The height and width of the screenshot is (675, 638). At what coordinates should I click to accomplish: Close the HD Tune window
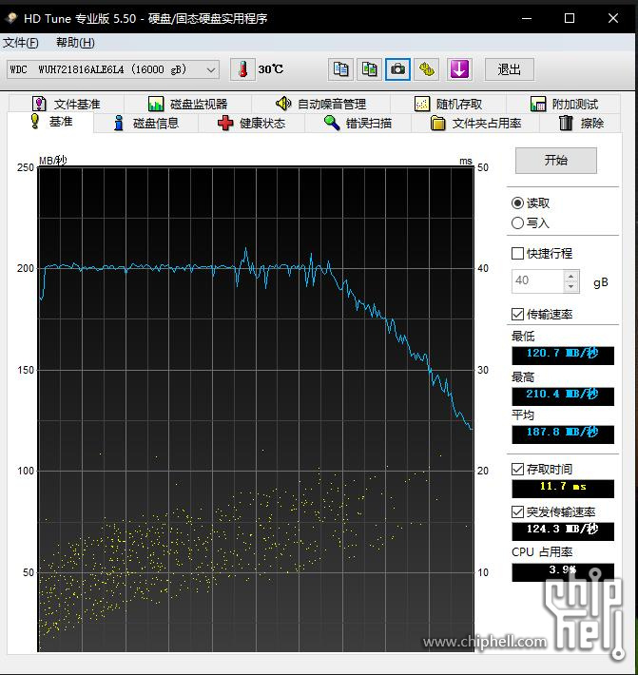pos(613,18)
